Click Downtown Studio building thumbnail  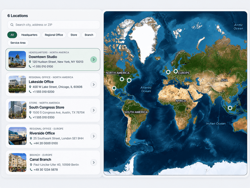tap(17, 60)
